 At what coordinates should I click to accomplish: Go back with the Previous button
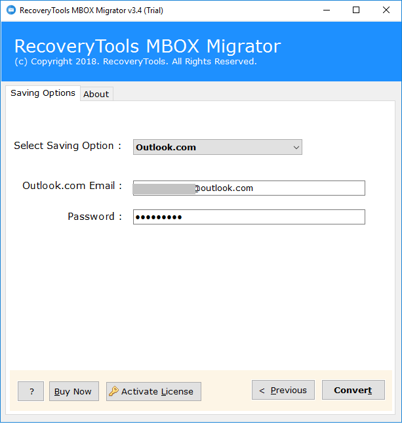coord(283,390)
